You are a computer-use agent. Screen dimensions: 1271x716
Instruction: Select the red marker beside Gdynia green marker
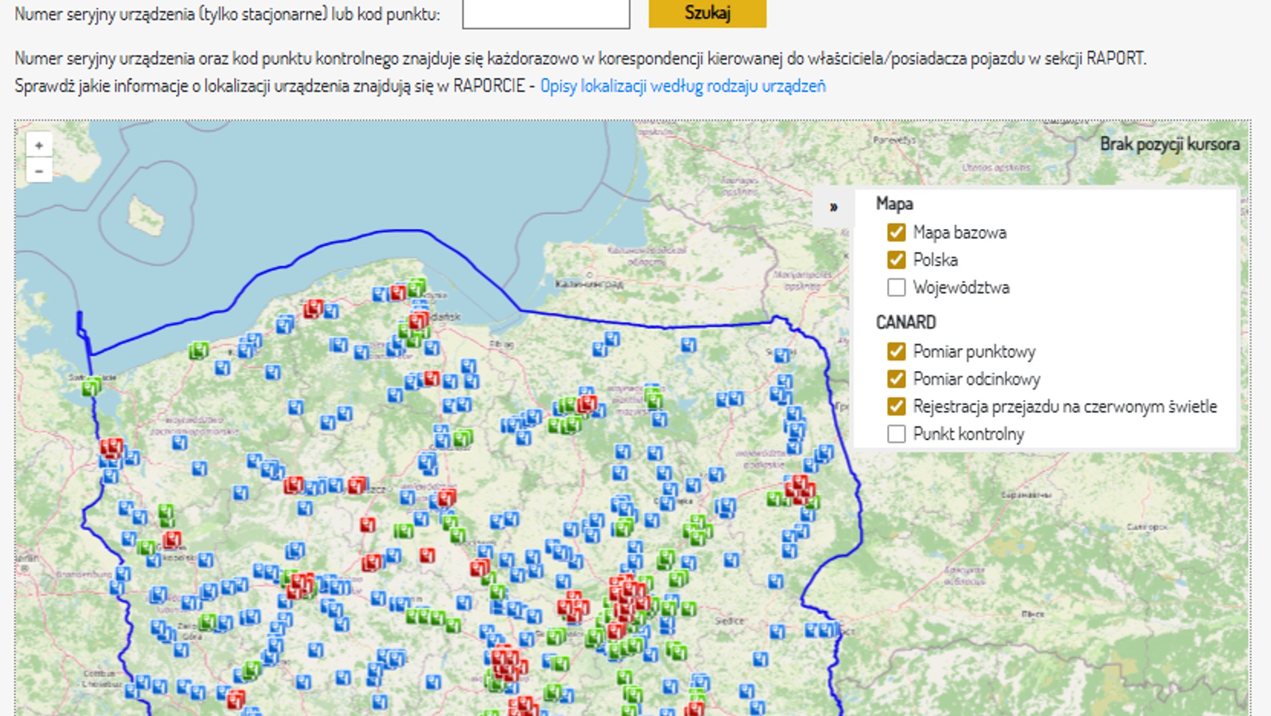pos(398,292)
